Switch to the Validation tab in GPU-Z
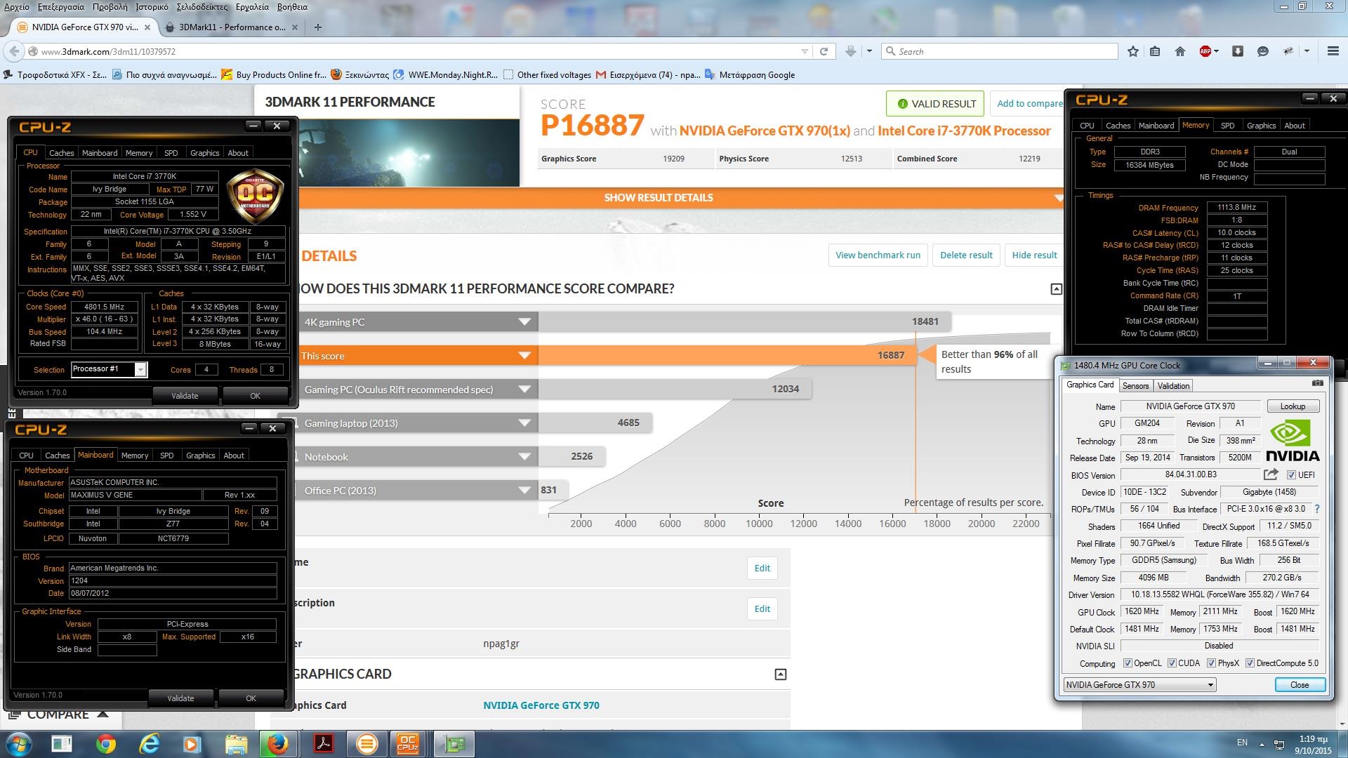1348x758 pixels. click(1173, 386)
